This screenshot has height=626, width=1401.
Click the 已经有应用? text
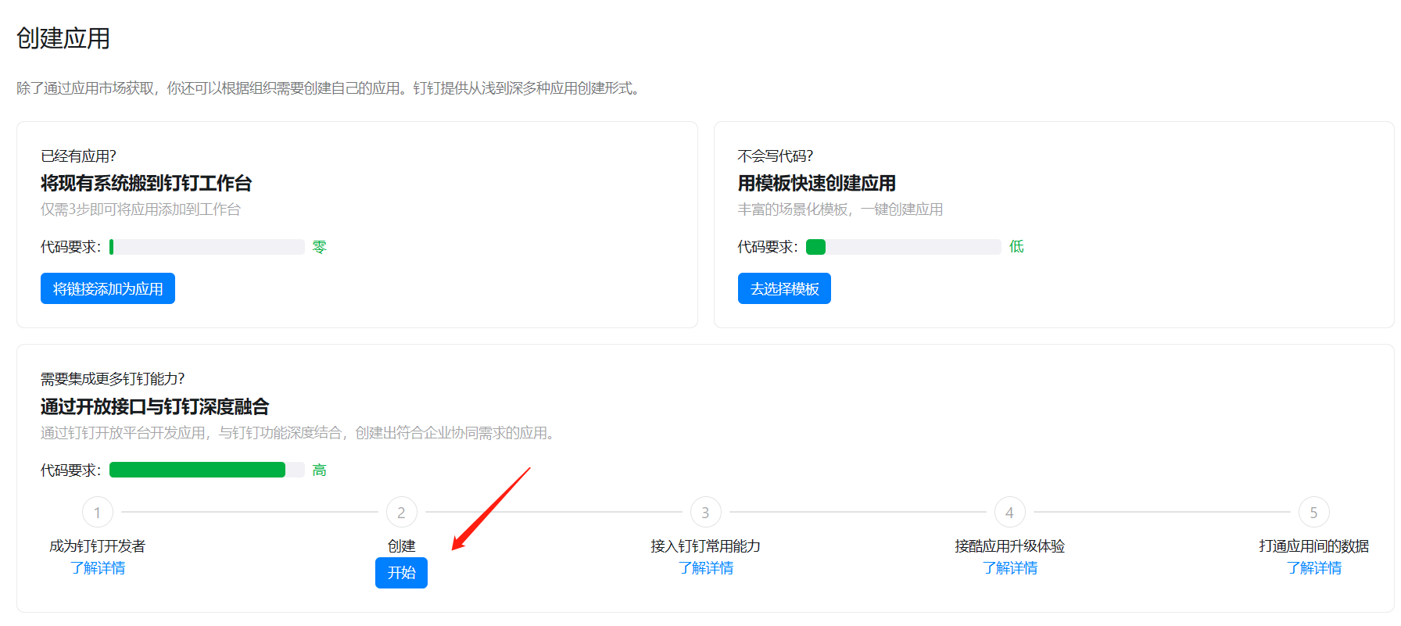tap(78, 156)
